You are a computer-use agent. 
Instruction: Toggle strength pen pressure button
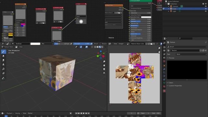[x=91, y=44]
